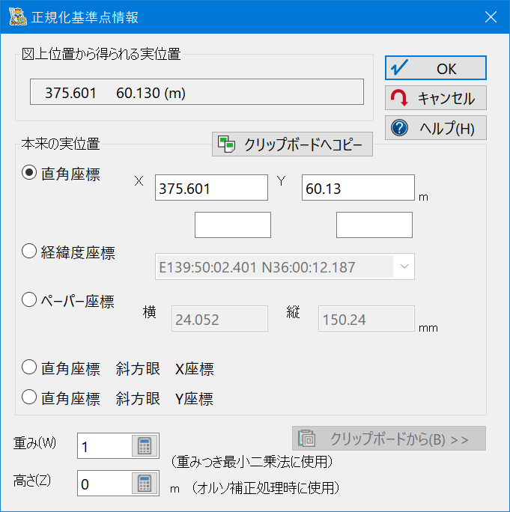Viewport: 510px width, 512px height.
Task: Open the calculator icon beside 高さ(Z)
Action: click(145, 484)
